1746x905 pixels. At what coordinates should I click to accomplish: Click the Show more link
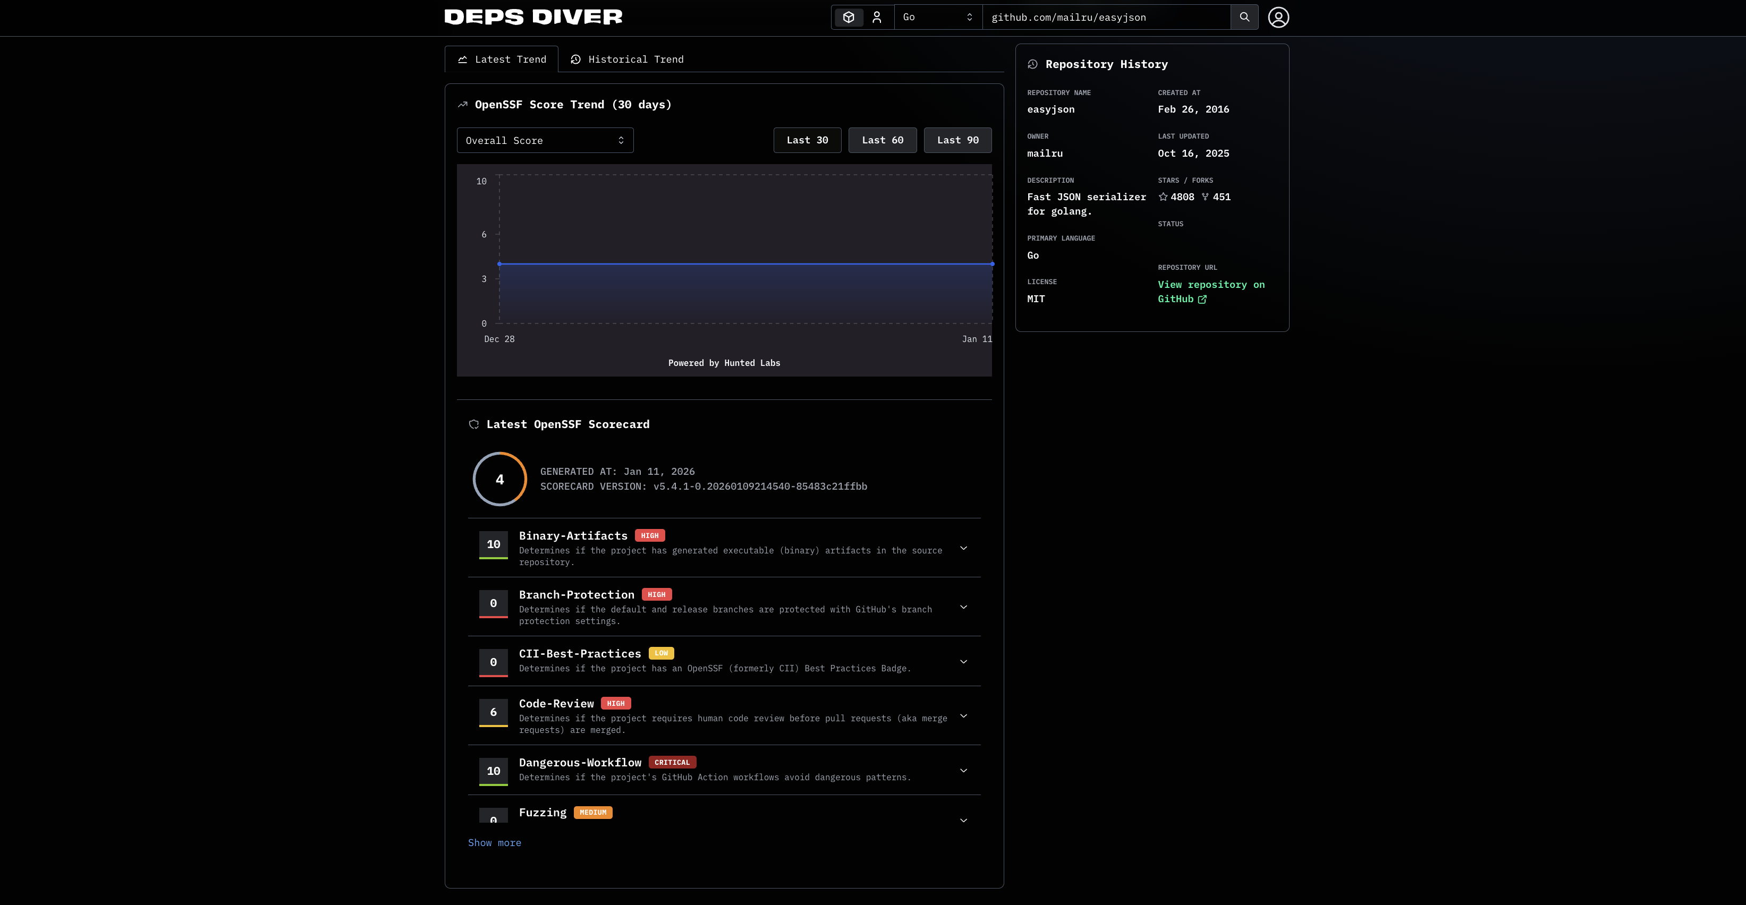point(495,843)
